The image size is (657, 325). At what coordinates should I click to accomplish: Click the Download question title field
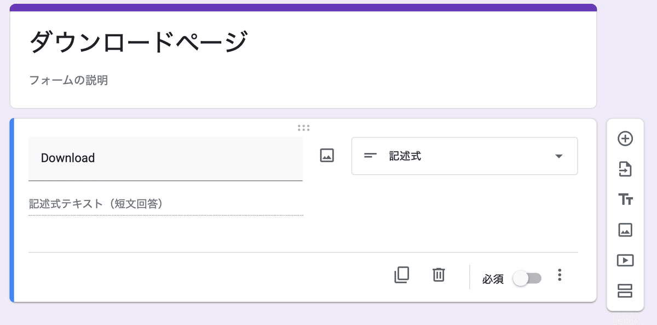point(165,158)
